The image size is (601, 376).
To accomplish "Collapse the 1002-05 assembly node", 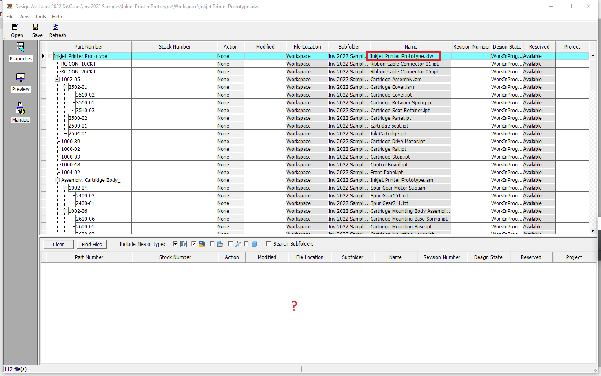I will click(x=56, y=79).
